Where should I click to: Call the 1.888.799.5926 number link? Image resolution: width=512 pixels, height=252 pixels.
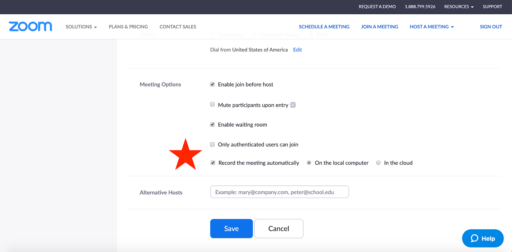(420, 7)
